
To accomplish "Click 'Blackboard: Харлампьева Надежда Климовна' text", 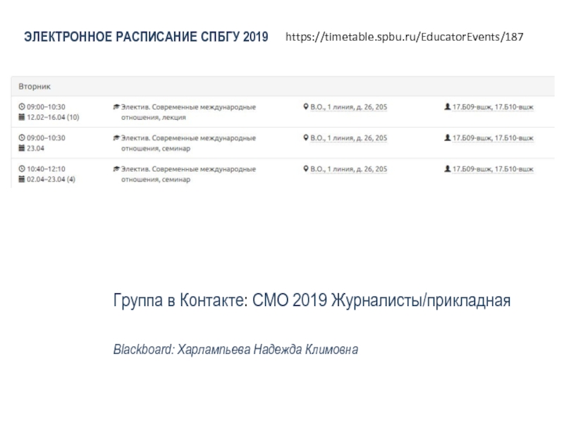I will 235,350.
